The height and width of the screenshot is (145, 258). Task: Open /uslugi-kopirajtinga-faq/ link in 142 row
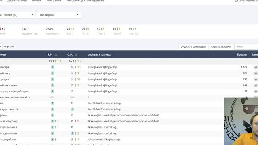point(102,85)
